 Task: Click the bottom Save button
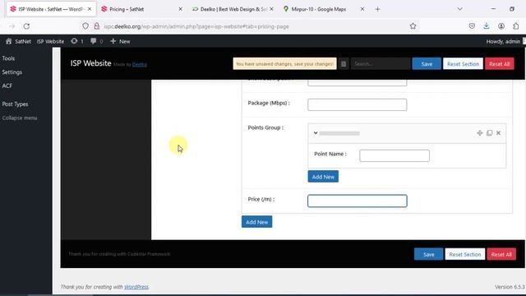pyautogui.click(x=428, y=254)
